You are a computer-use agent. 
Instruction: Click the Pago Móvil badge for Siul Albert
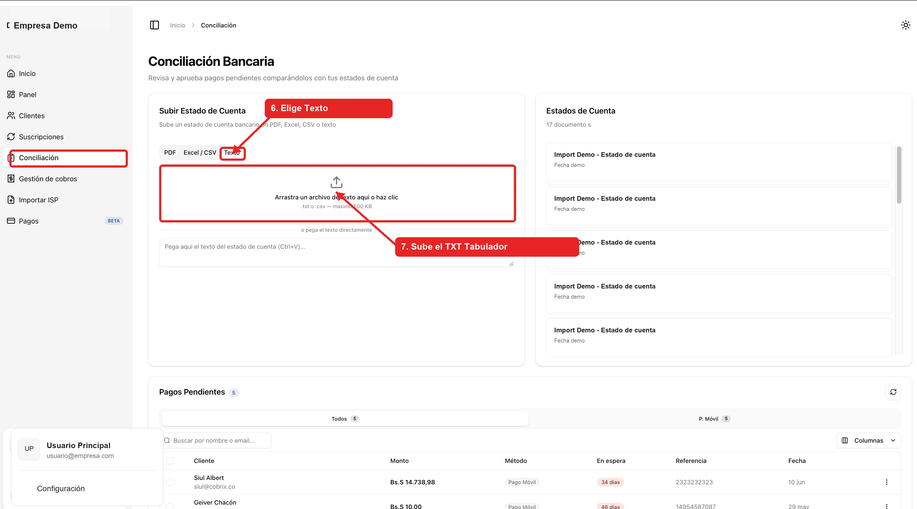[x=522, y=482]
